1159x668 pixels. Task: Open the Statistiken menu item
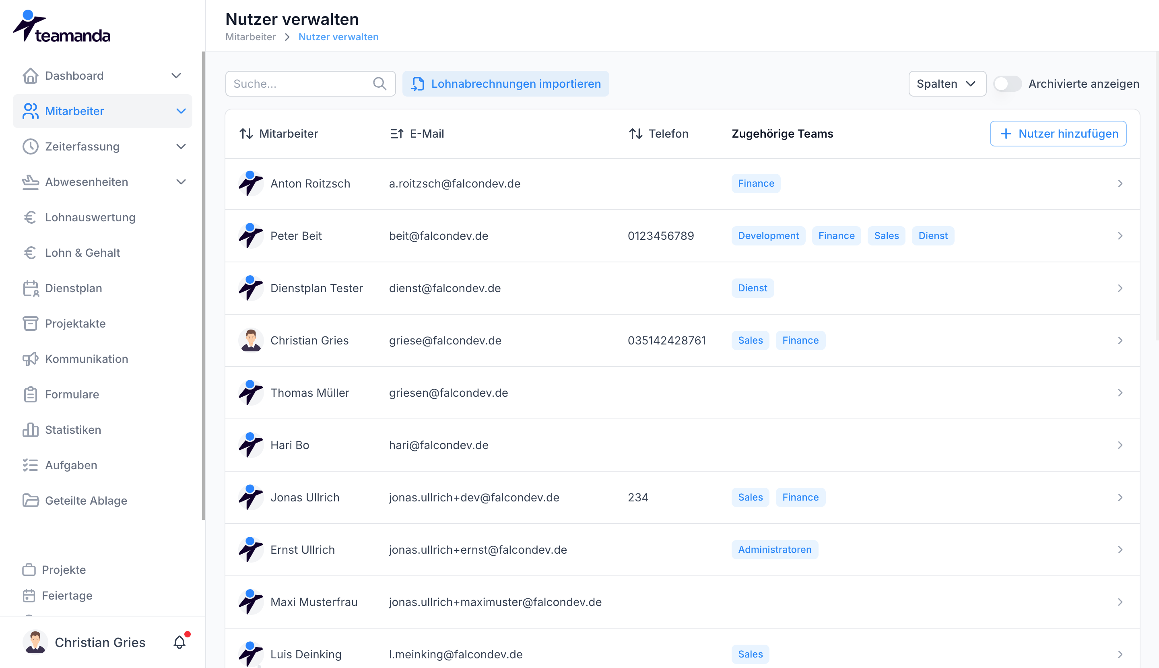click(102, 429)
